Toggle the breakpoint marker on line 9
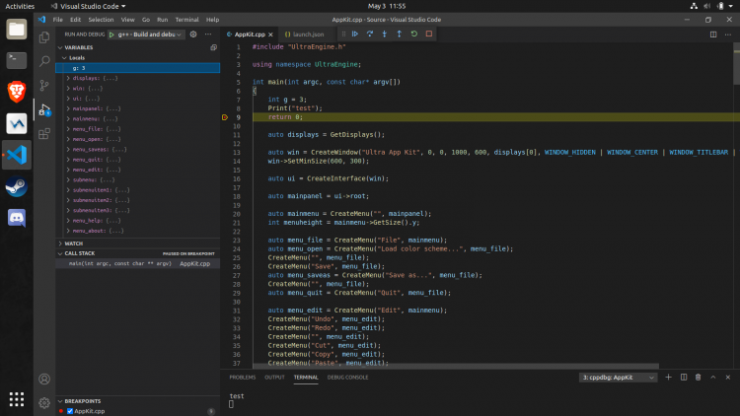 tap(225, 117)
